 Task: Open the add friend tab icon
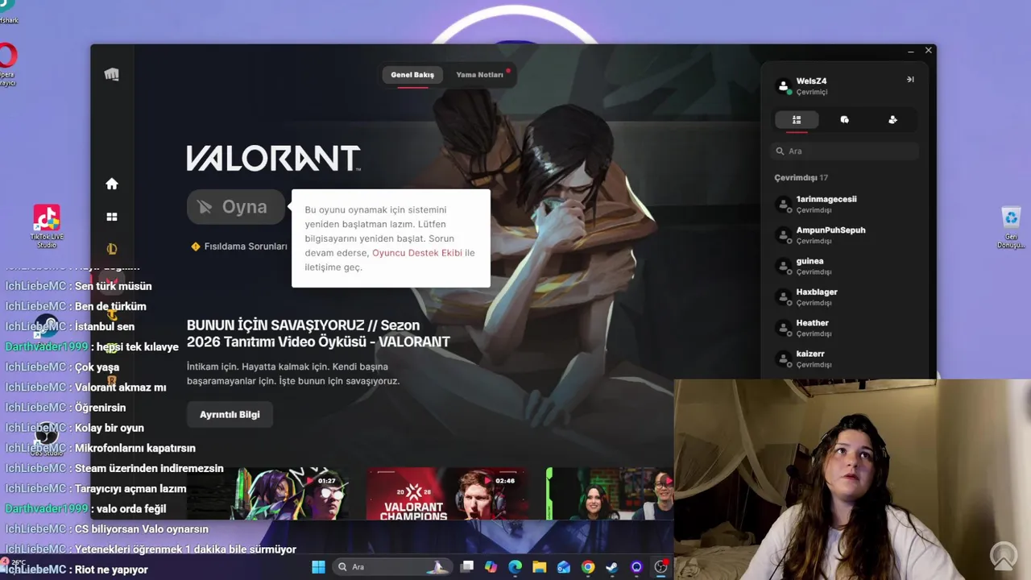pos(892,120)
